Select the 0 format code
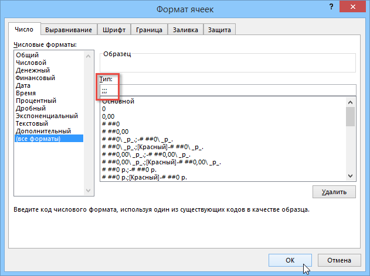 223,109
